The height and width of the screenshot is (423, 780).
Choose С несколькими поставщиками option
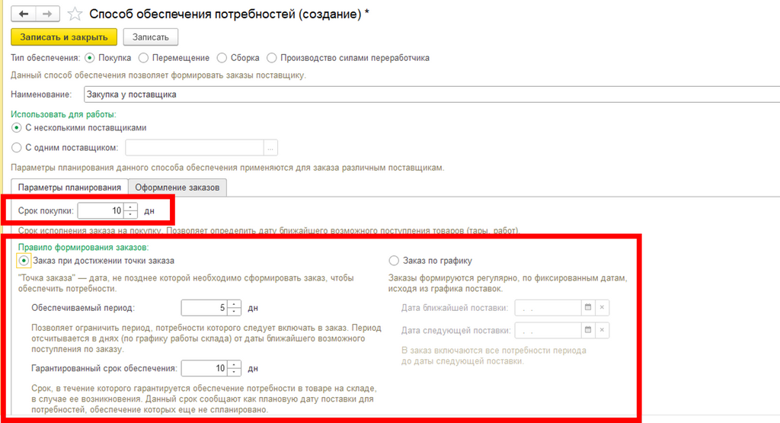[x=17, y=128]
